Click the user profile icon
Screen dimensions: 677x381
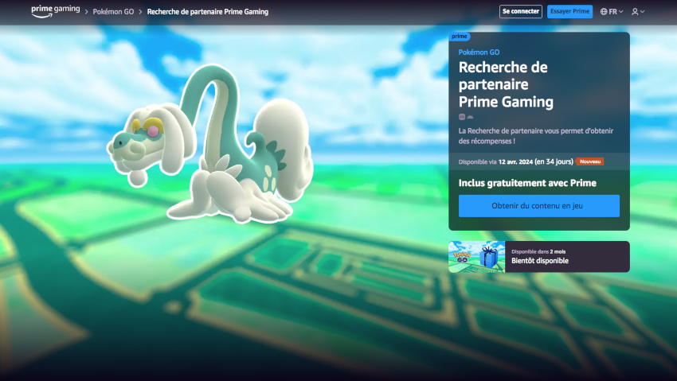(x=635, y=12)
